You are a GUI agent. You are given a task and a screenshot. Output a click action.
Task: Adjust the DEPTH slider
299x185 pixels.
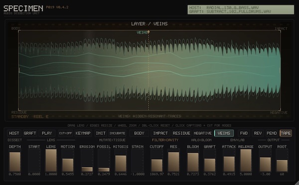tap(15, 161)
